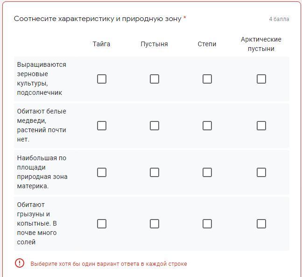Check Тайга for зерновые культуры row
Screen dimensions: 302x277
point(101,79)
